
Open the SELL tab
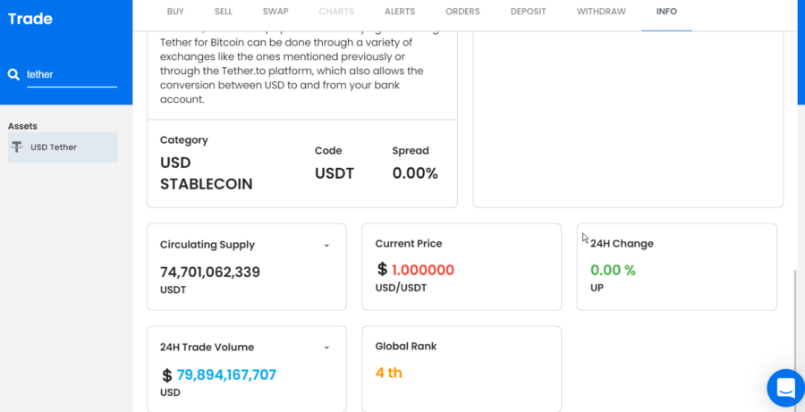(x=224, y=12)
